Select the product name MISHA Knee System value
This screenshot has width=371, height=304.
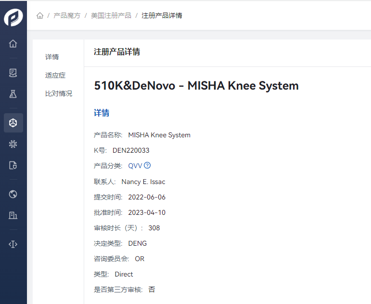pos(159,135)
